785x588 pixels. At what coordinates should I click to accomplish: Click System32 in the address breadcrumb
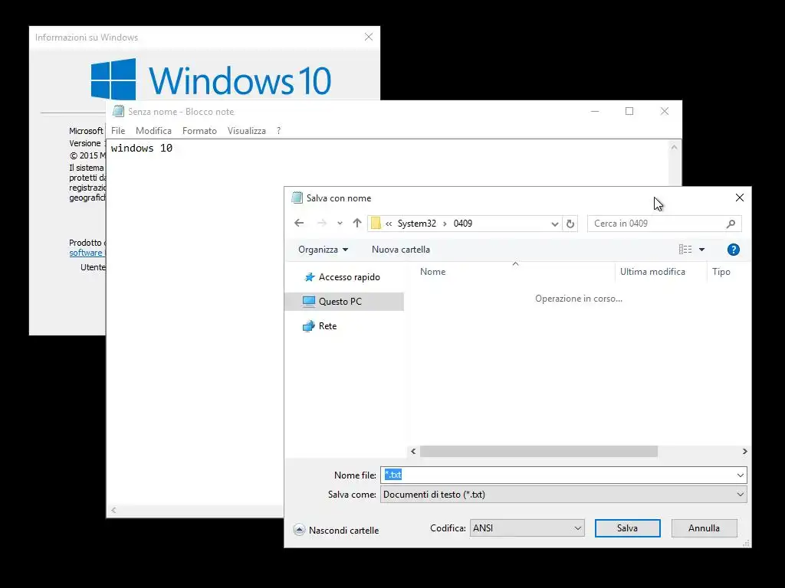pyautogui.click(x=417, y=224)
